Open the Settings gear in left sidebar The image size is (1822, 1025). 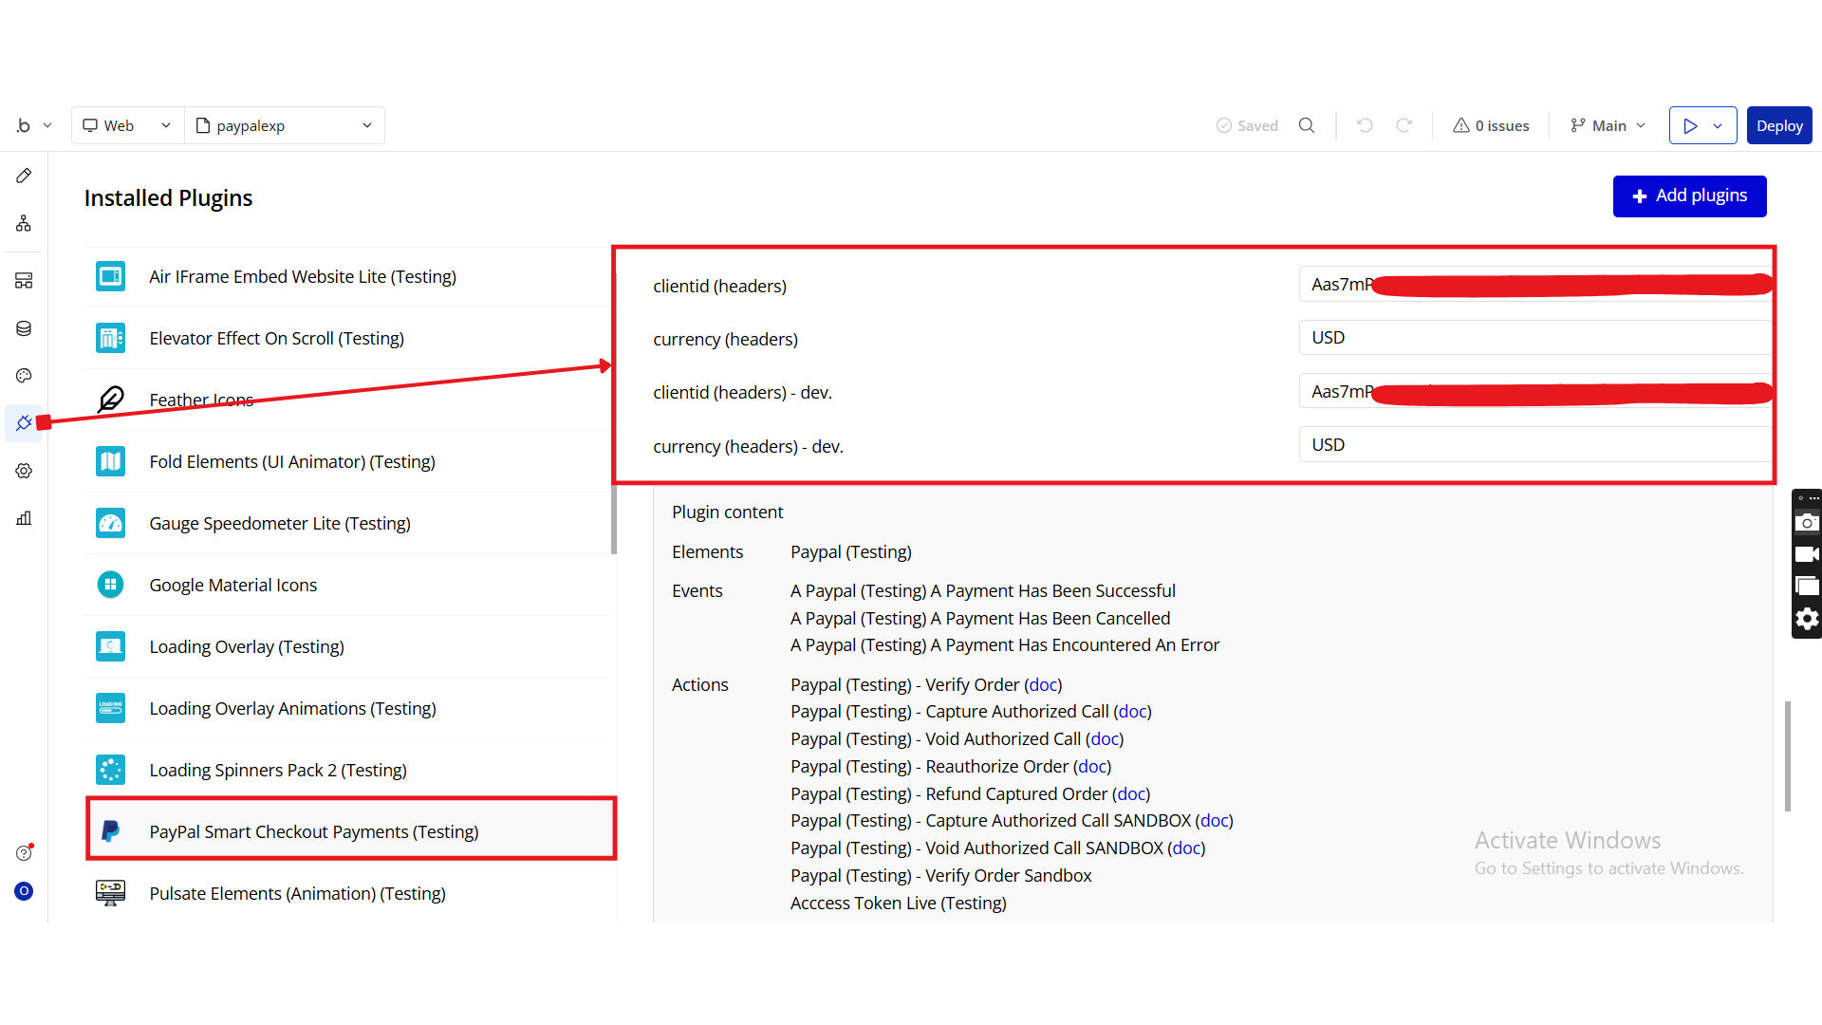(x=24, y=471)
